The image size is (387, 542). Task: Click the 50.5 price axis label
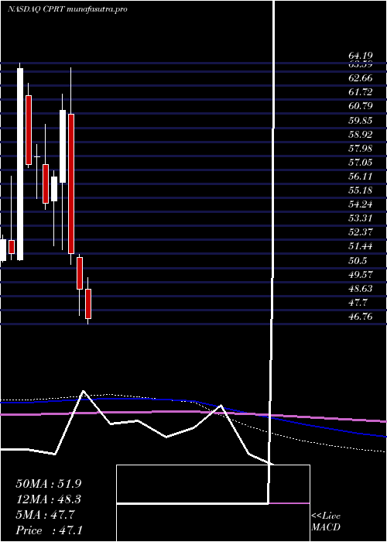tap(358, 261)
